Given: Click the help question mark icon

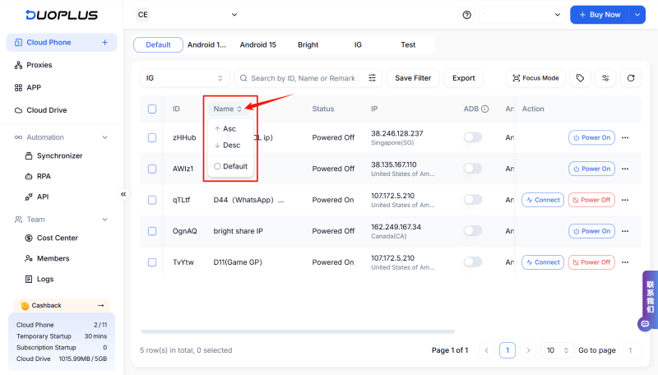Looking at the screenshot, I should pyautogui.click(x=467, y=15).
